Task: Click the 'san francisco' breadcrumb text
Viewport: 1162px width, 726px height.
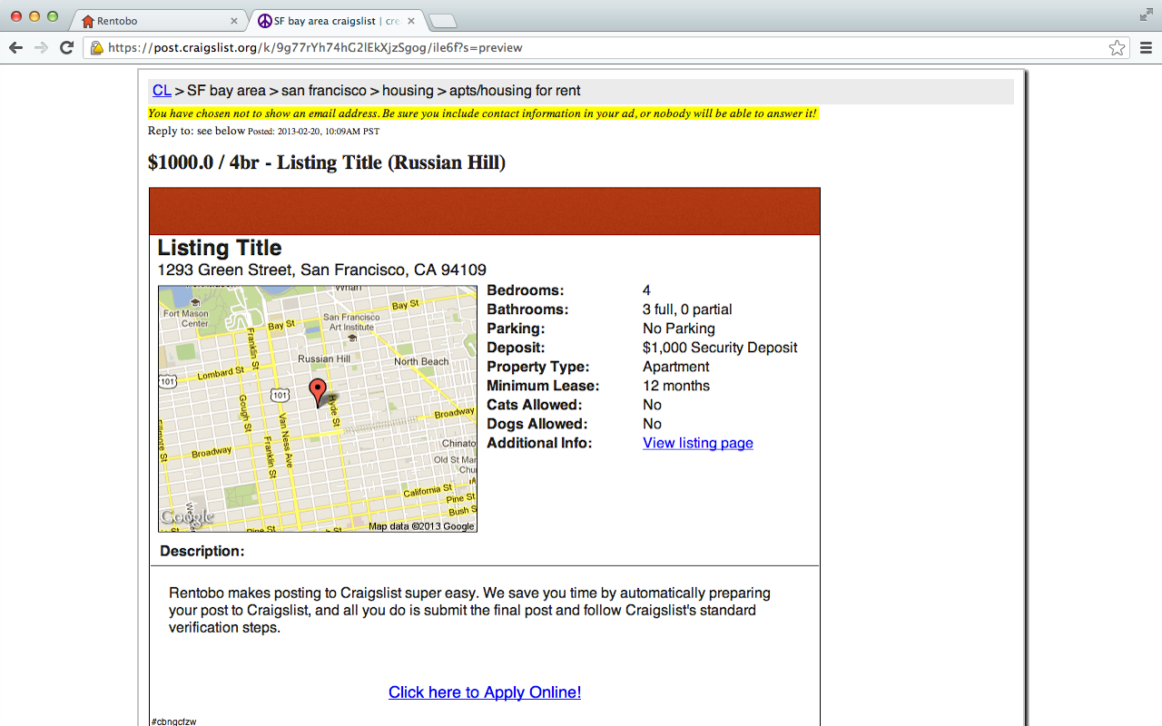Action: pyautogui.click(x=324, y=91)
